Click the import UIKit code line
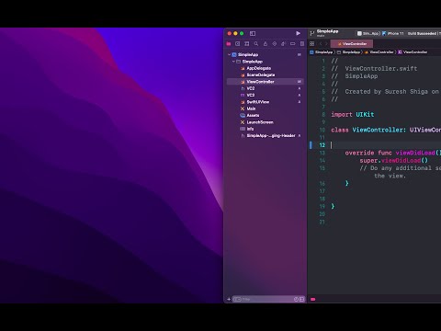Image resolution: width=441 pixels, height=331 pixels. click(353, 114)
